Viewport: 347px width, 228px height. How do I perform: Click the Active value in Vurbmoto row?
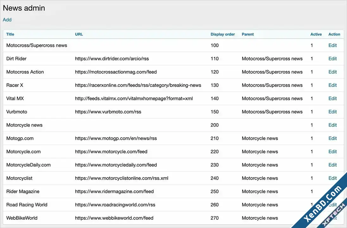point(312,112)
